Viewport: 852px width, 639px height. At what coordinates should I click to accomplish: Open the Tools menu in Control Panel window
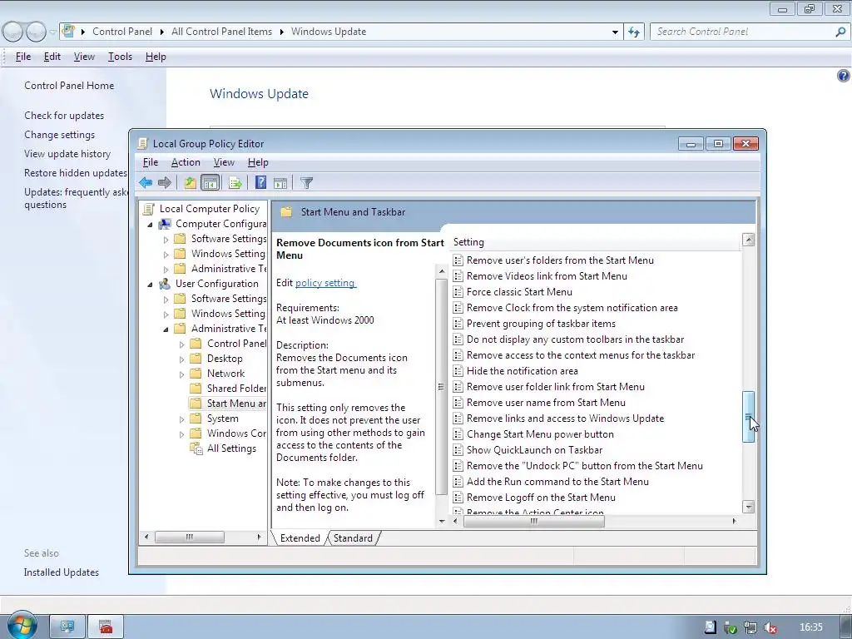coord(120,57)
